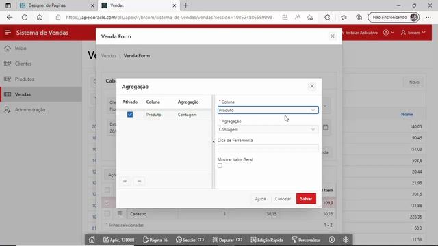Open the browser collections icon
Image resolution: width=438 pixels, height=246 pixels.
(359, 17)
